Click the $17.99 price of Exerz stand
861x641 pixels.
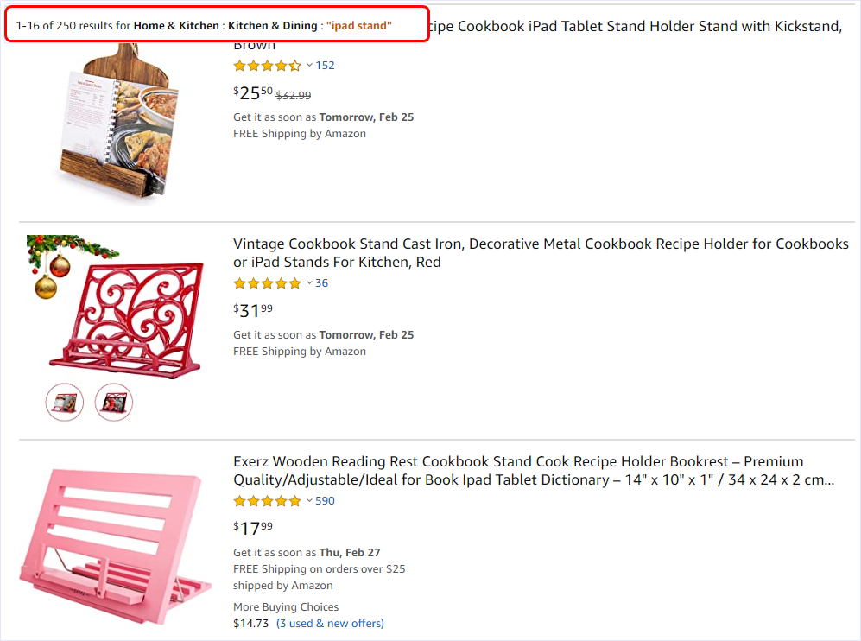click(252, 528)
